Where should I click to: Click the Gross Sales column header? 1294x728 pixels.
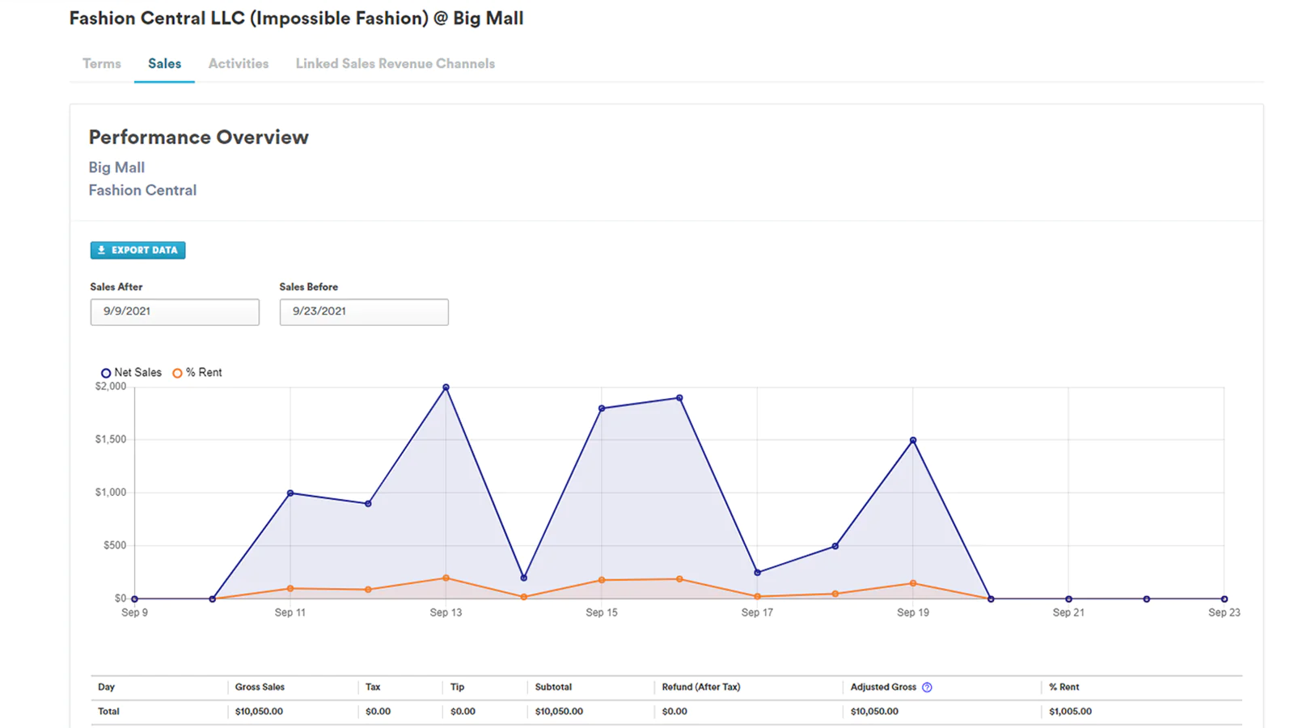tap(260, 688)
